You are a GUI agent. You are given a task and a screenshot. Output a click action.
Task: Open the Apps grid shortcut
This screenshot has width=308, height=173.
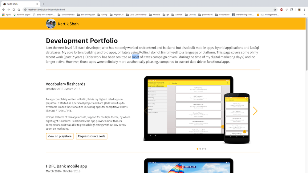6,14
